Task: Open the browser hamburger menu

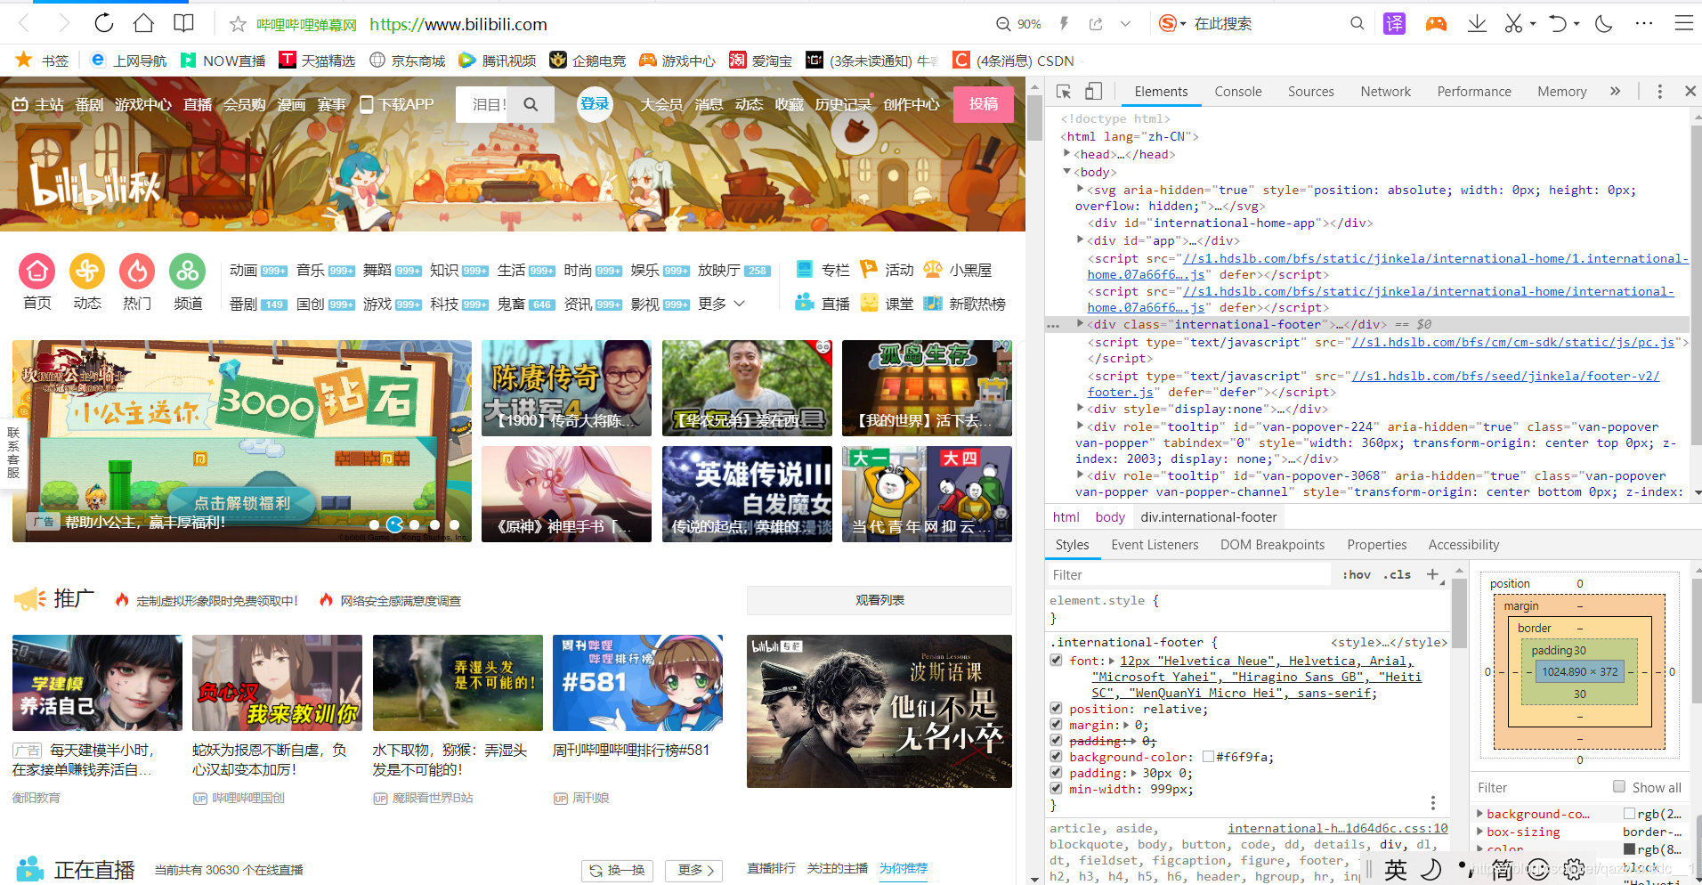Action: (x=1683, y=23)
